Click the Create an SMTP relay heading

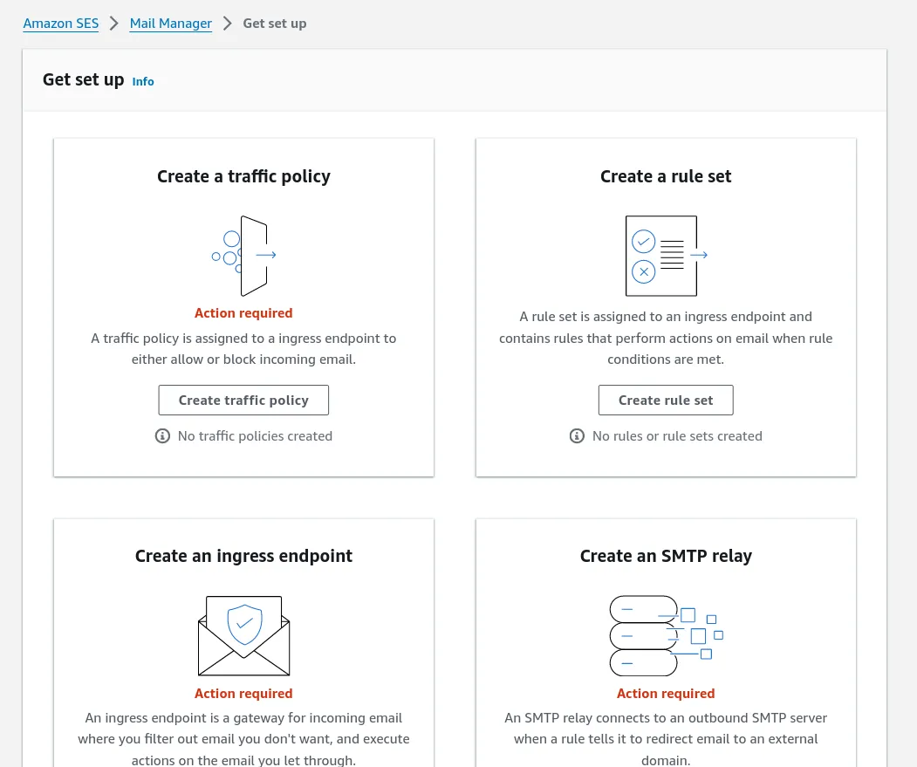coord(666,556)
